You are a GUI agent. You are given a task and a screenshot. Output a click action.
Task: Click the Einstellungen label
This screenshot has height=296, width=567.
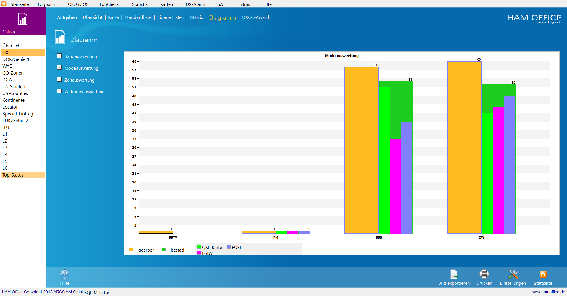[513, 283]
